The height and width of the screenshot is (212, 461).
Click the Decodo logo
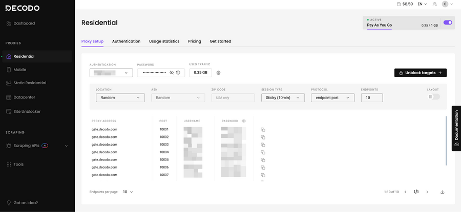click(x=23, y=8)
